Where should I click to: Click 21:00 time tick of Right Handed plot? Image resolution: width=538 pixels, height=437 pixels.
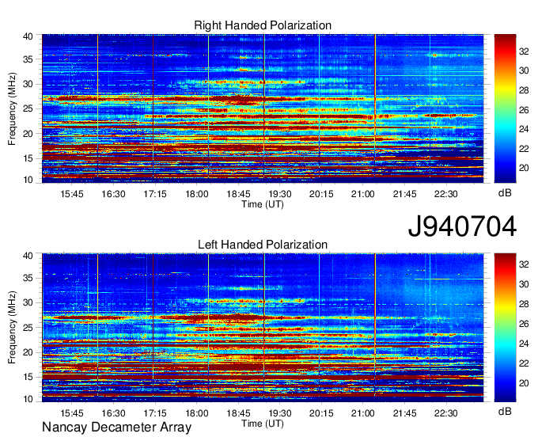point(363,194)
